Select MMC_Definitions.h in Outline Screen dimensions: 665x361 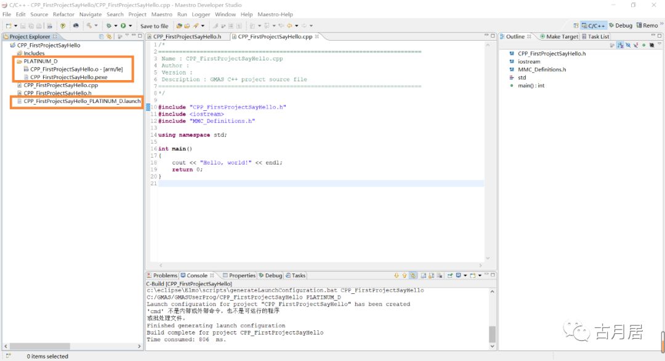(x=542, y=69)
